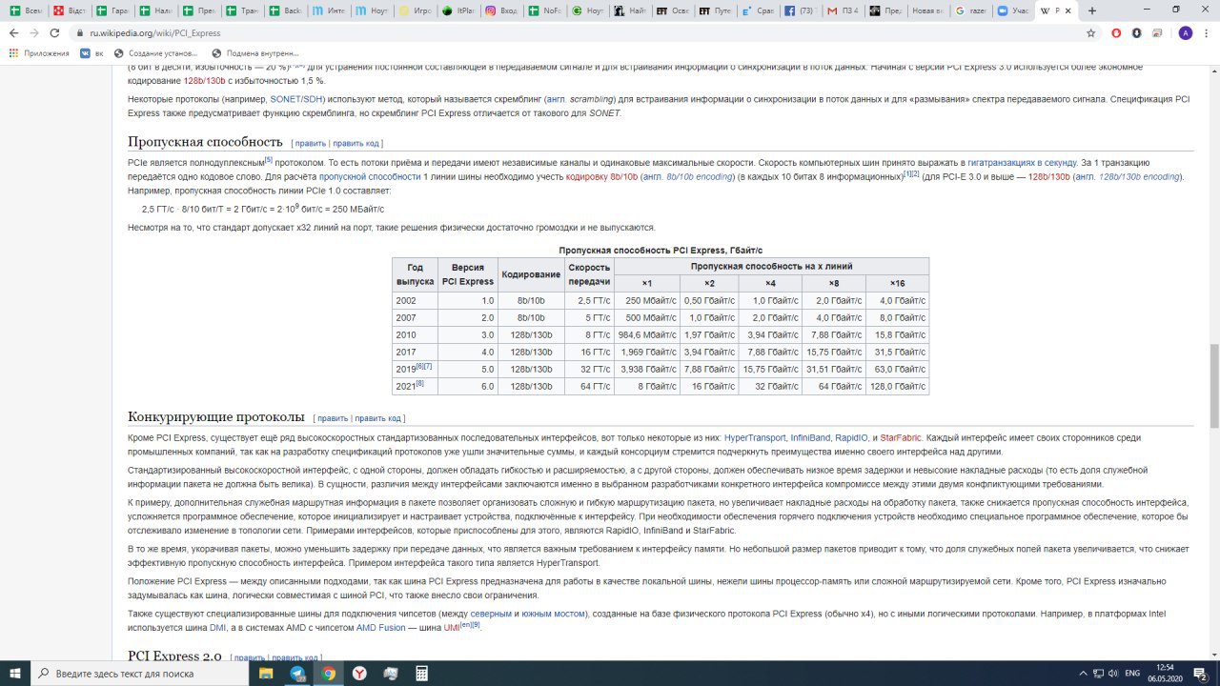Open the пропускной способности link
The width and height of the screenshot is (1220, 686).
click(x=370, y=176)
